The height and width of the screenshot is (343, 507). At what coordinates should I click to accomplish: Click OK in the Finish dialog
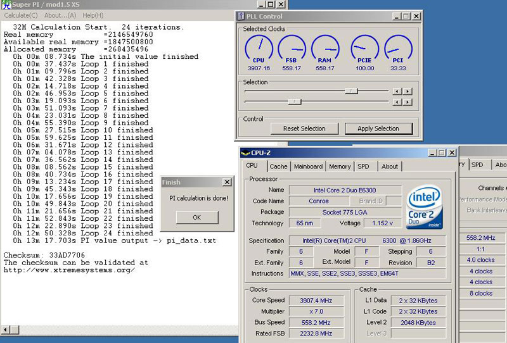(197, 217)
